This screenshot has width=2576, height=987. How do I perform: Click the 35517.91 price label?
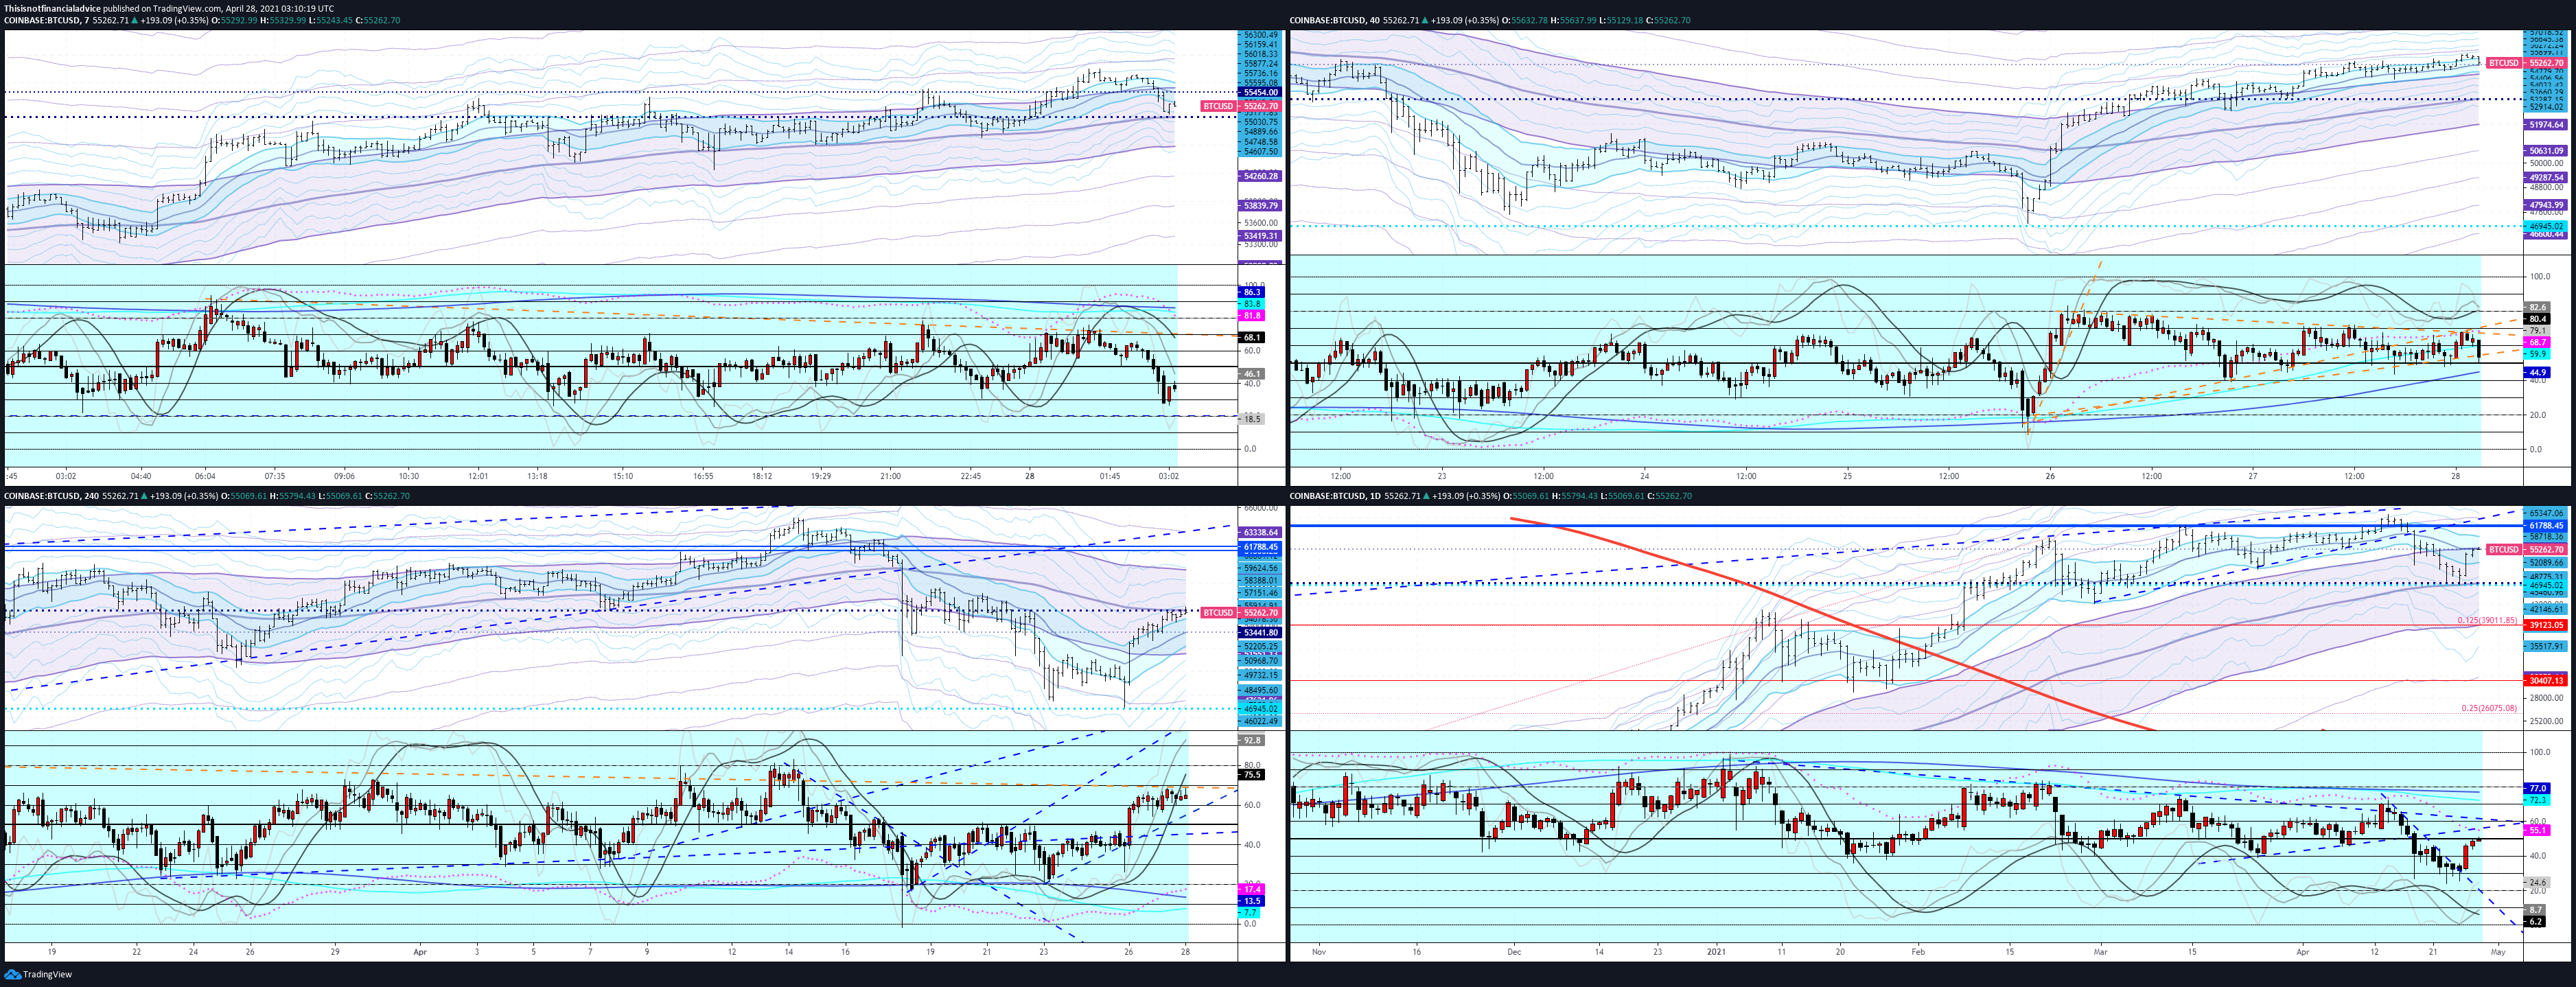(x=2546, y=647)
